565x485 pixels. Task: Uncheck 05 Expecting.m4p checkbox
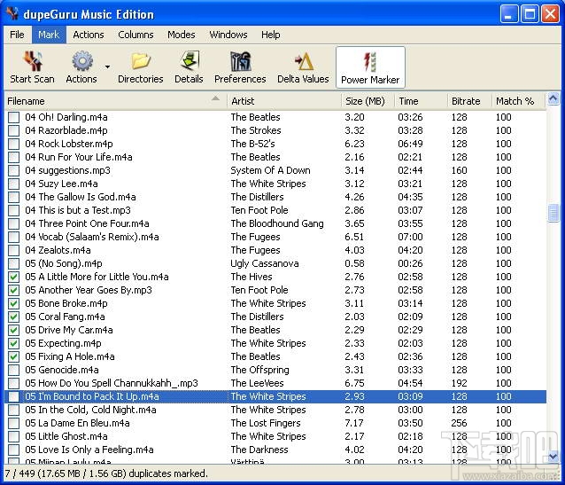click(13, 343)
